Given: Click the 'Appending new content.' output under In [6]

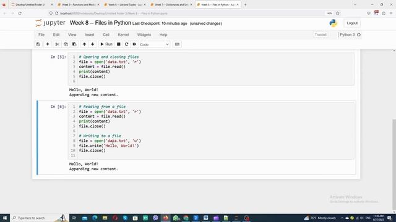Looking at the screenshot, I should (x=93, y=169).
